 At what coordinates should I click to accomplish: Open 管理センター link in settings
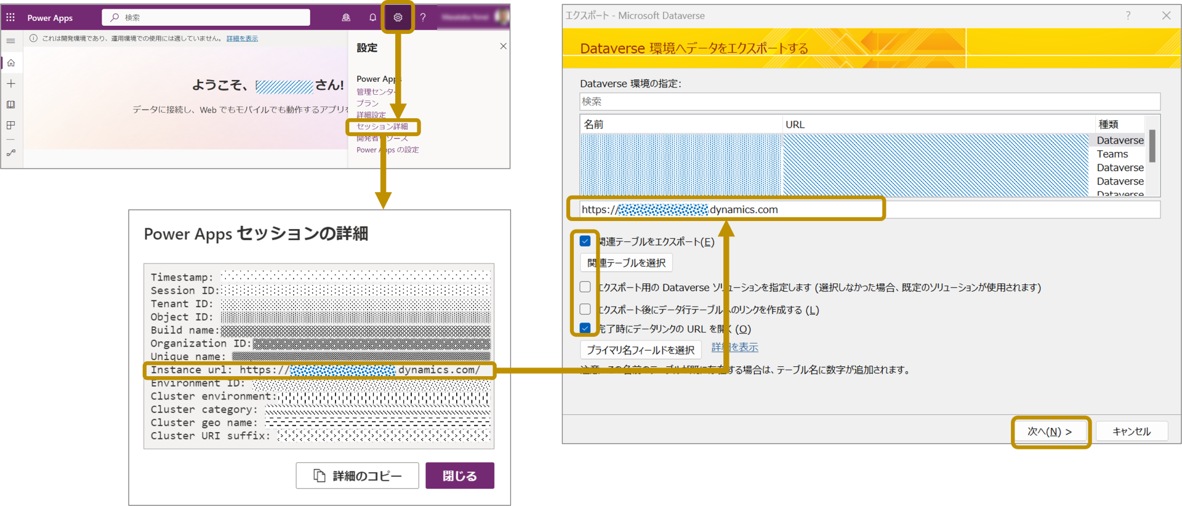[x=376, y=92]
